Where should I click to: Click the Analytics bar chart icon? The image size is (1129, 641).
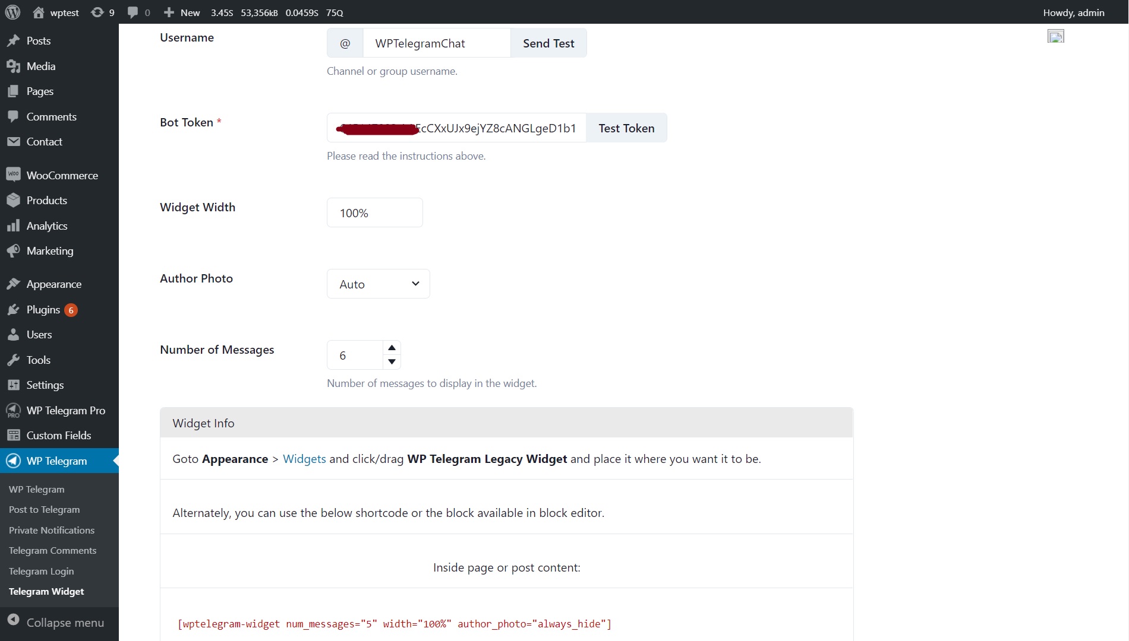click(13, 226)
